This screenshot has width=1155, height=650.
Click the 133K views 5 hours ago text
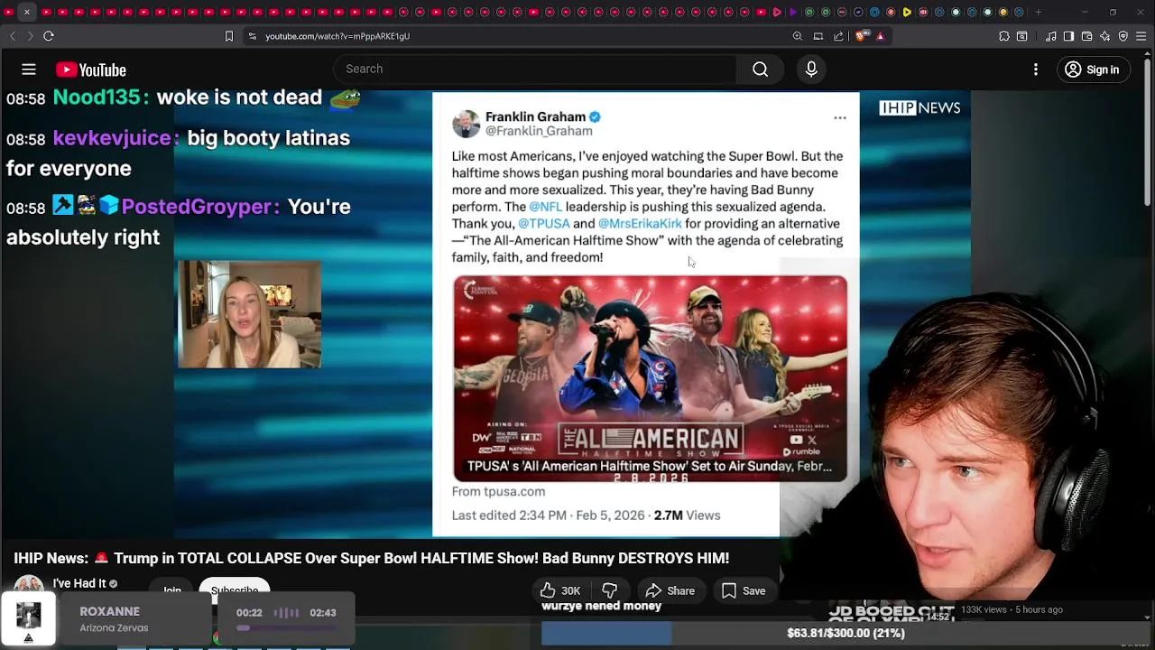1012,609
